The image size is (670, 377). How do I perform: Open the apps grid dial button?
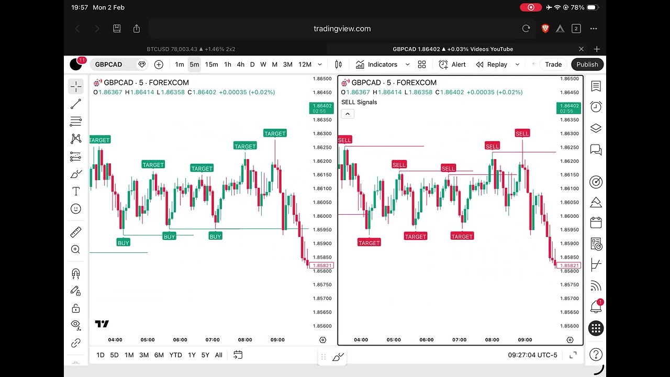pyautogui.click(x=596, y=328)
